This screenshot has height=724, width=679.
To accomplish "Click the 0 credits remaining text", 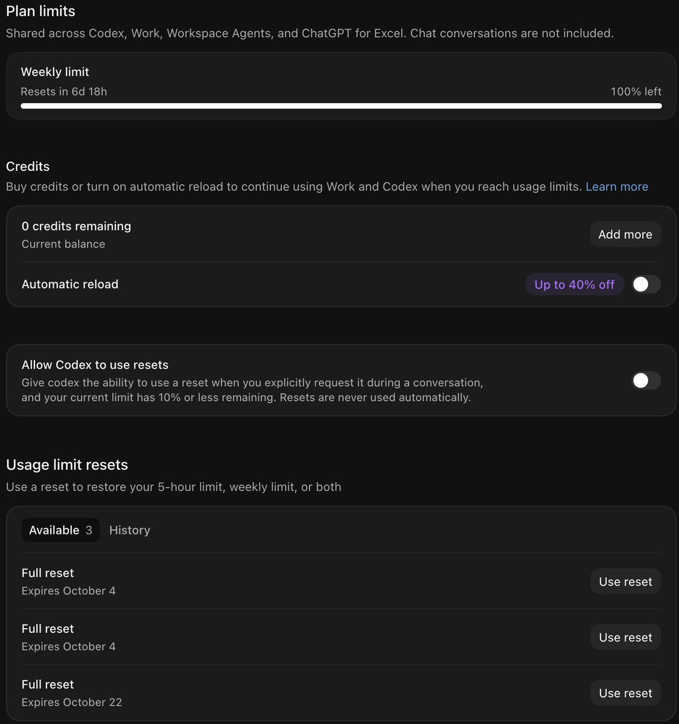I will tap(76, 226).
